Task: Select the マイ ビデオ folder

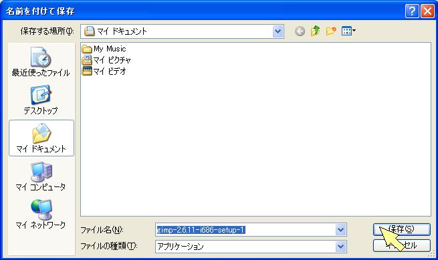Action: coord(104,72)
